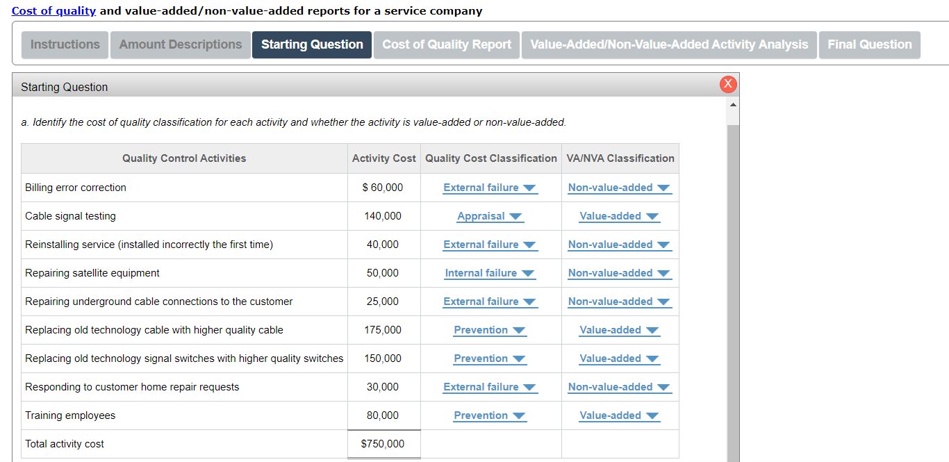Expand the Prevention dropdown for Replacing old technology cable
949x462 pixels.
(490, 329)
